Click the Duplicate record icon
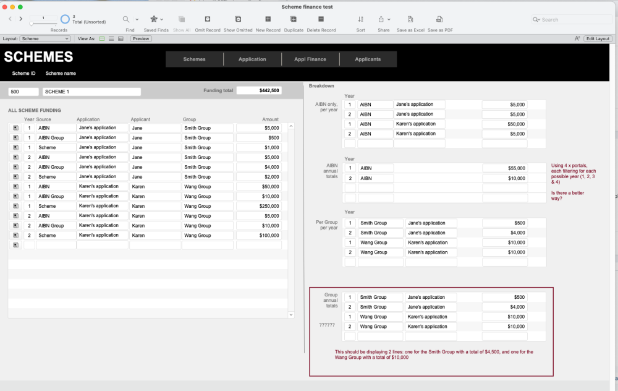Image resolution: width=618 pixels, height=391 pixels. pyautogui.click(x=294, y=19)
